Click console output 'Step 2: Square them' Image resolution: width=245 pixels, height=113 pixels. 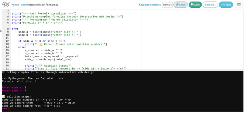coord(38,103)
